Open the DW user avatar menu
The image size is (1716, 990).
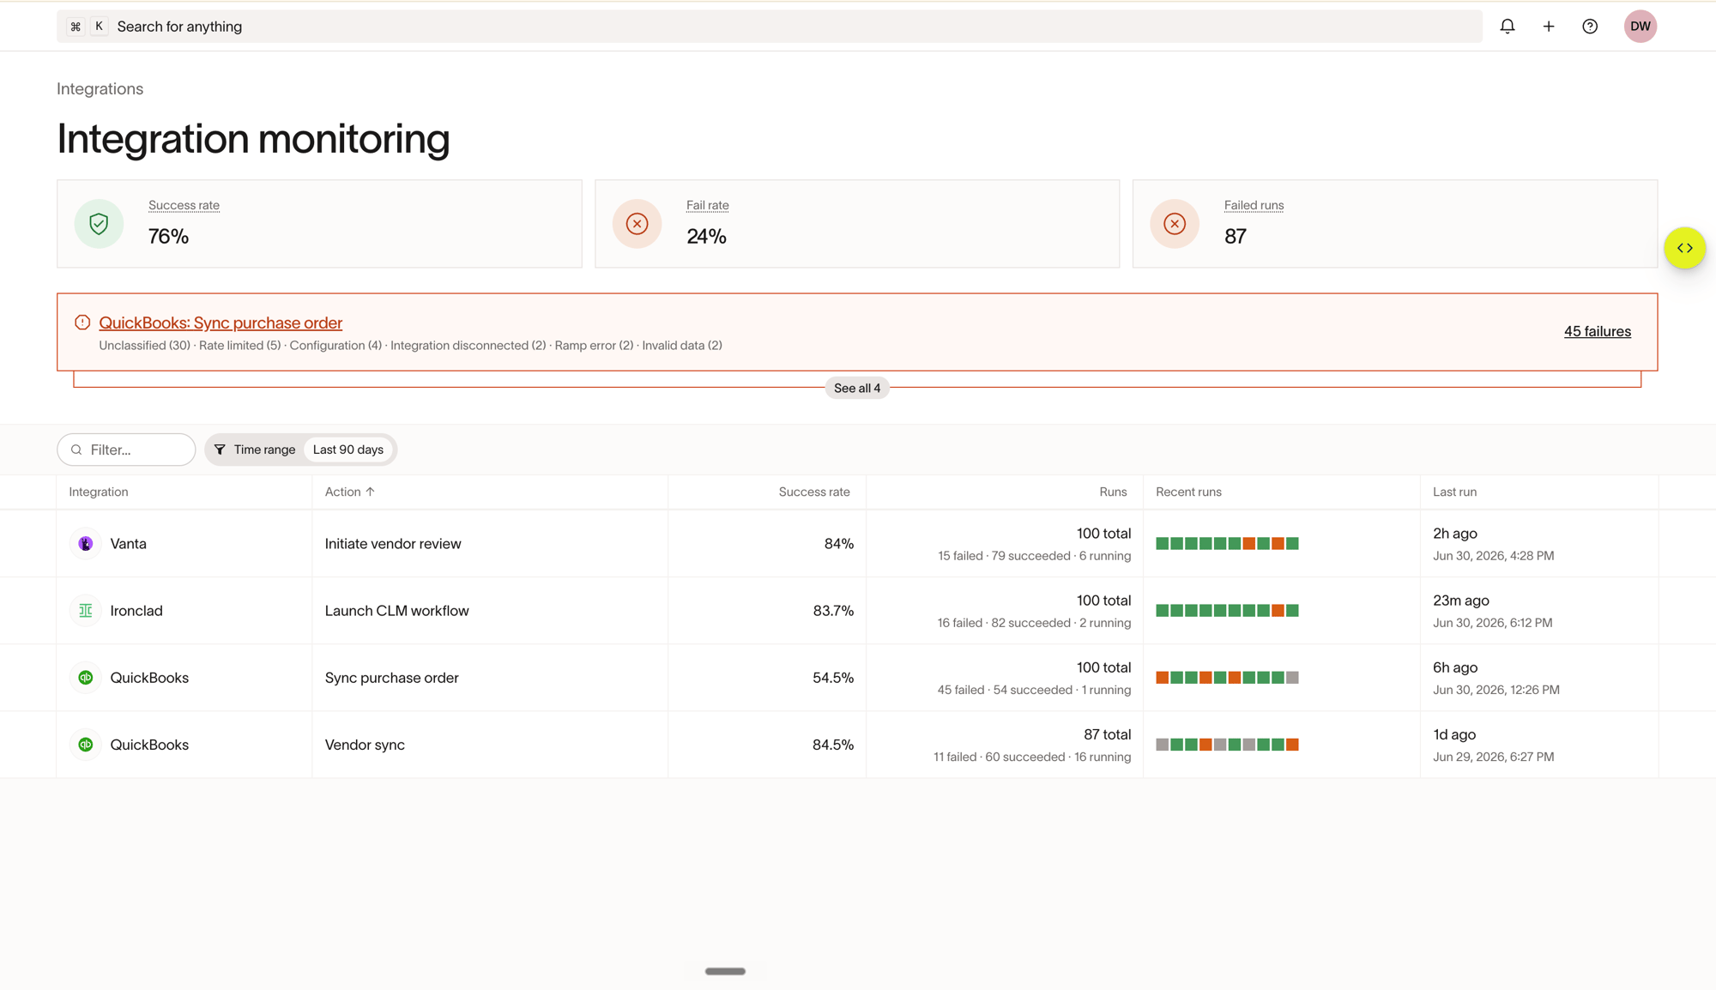pos(1640,27)
